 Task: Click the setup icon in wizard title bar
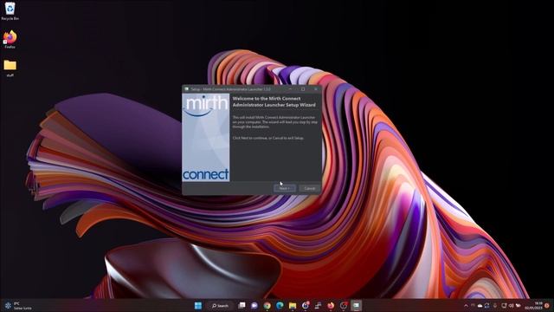click(x=187, y=89)
